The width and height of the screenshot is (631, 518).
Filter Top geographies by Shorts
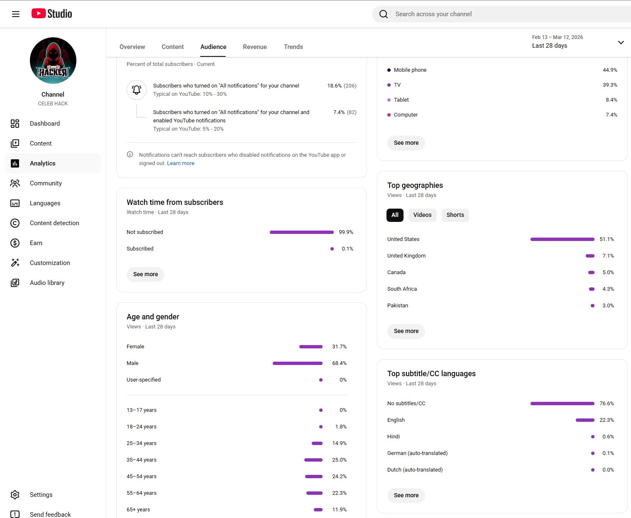pos(455,215)
